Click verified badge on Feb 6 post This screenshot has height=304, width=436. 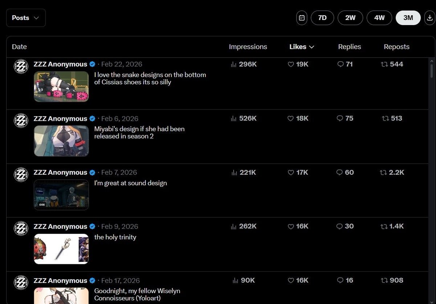[92, 119]
